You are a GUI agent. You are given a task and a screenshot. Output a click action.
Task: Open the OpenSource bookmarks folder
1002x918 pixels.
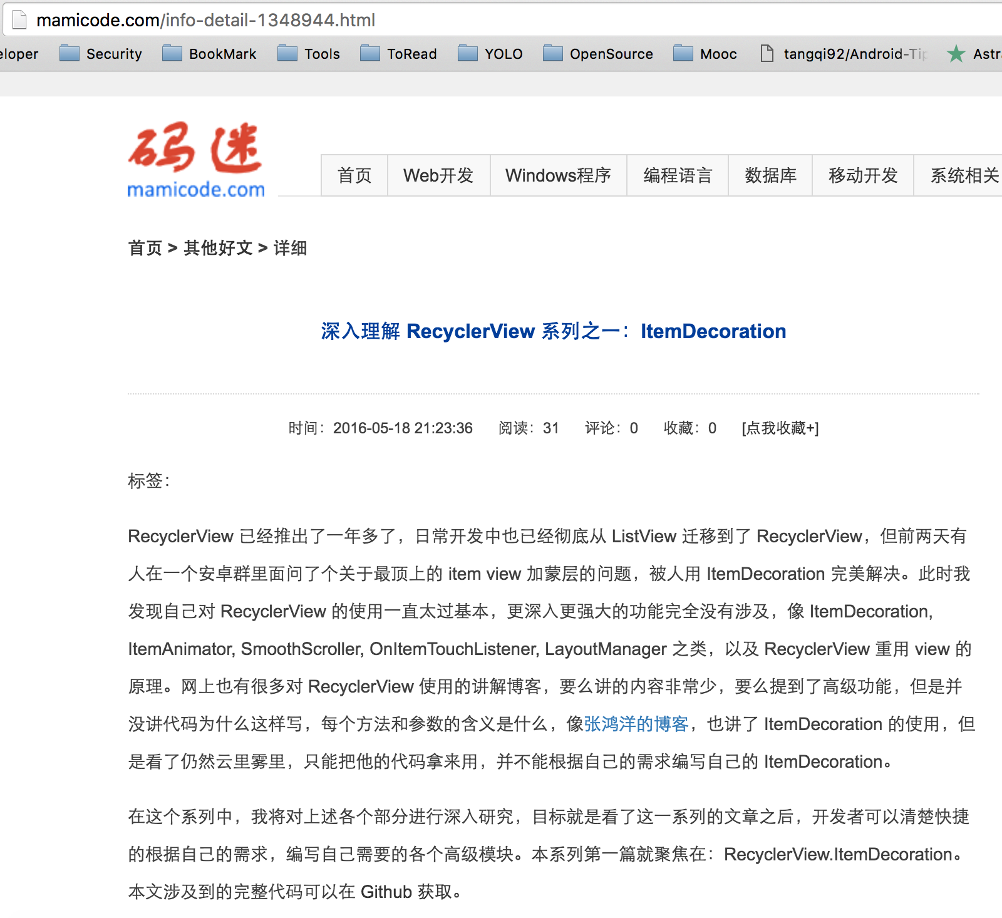click(x=598, y=54)
